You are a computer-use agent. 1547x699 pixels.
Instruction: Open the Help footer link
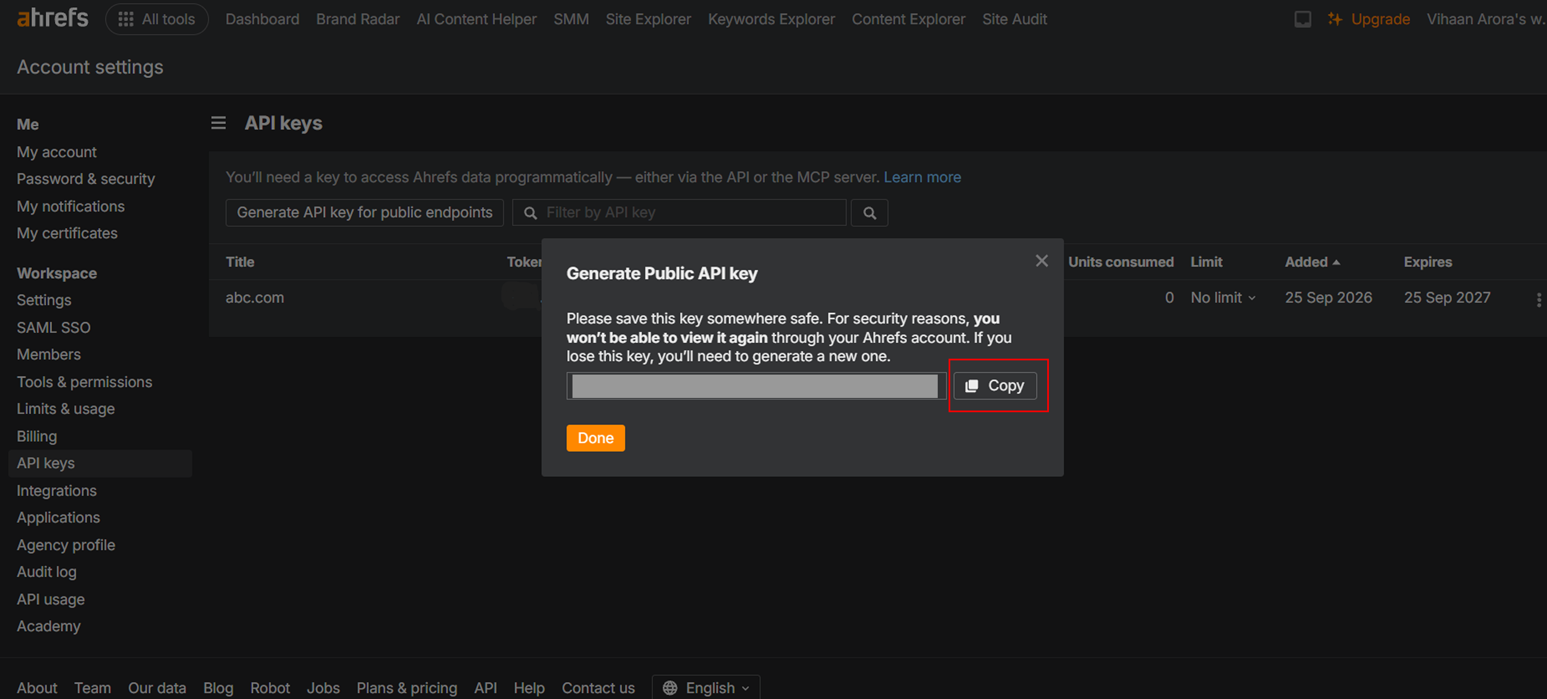point(529,688)
